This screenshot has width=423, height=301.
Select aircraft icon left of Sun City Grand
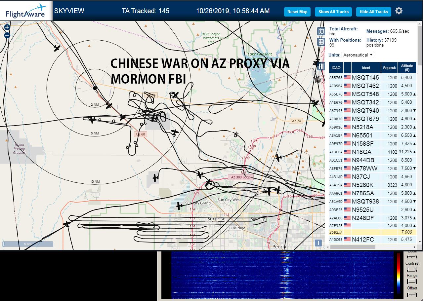[x=179, y=206]
